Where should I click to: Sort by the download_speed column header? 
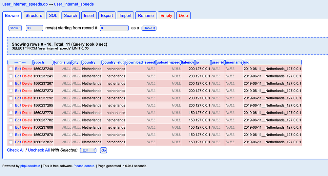coord(141,62)
